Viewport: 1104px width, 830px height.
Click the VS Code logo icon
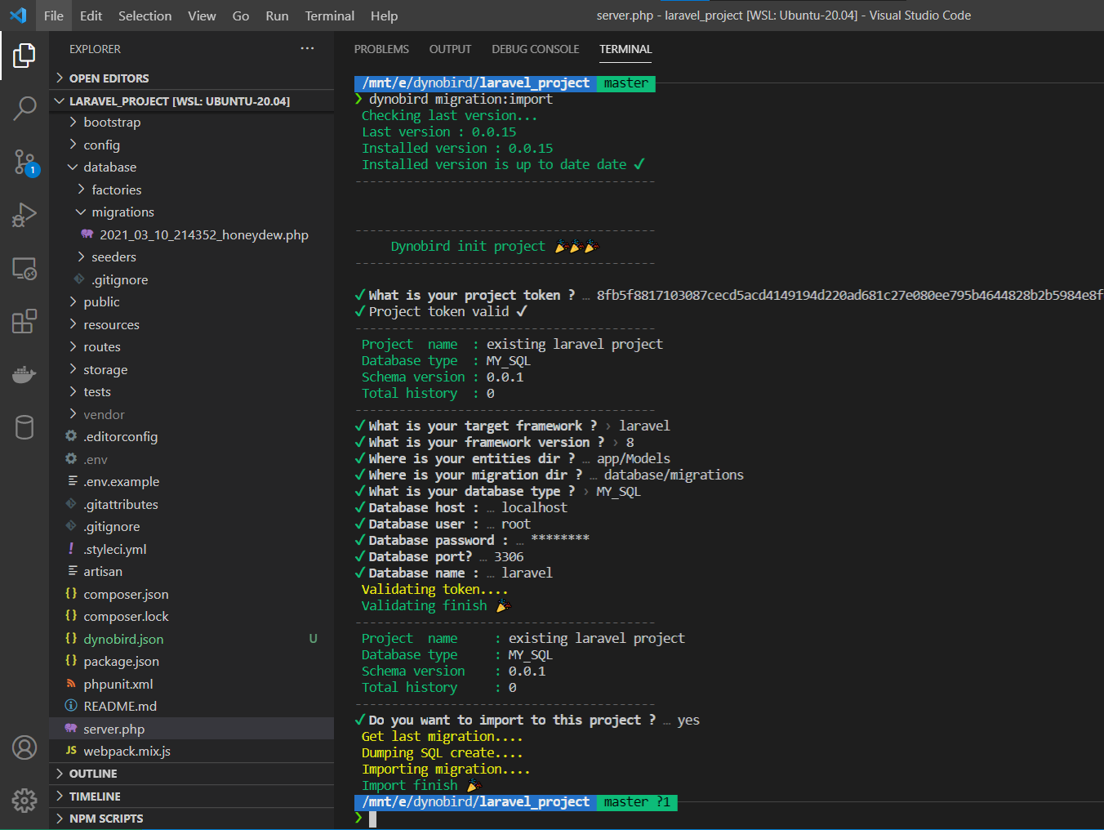pyautogui.click(x=18, y=16)
